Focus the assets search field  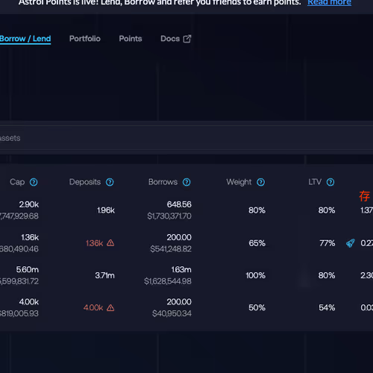186,138
